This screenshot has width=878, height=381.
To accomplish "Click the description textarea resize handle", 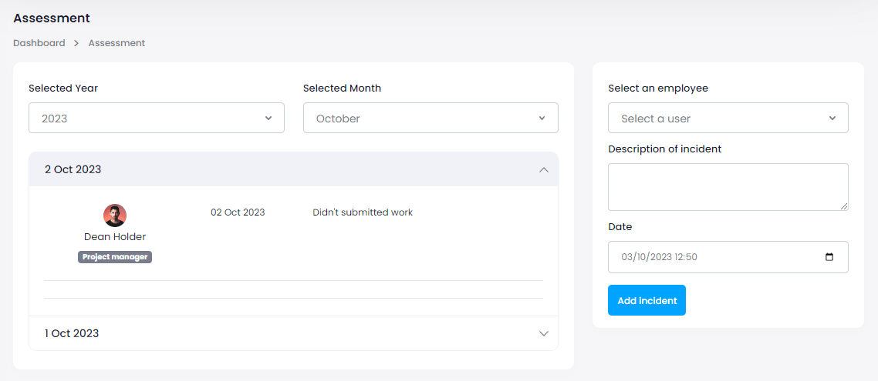I will [x=844, y=206].
